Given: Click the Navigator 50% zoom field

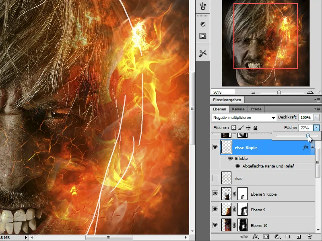Looking at the screenshot, I should 223,92.
